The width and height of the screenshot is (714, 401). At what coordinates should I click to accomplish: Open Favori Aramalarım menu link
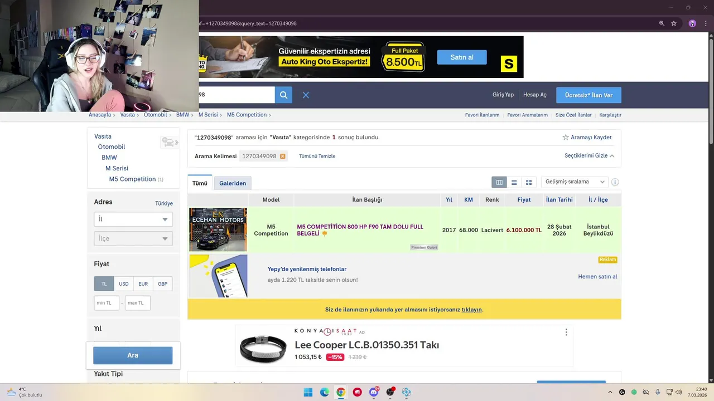527,115
